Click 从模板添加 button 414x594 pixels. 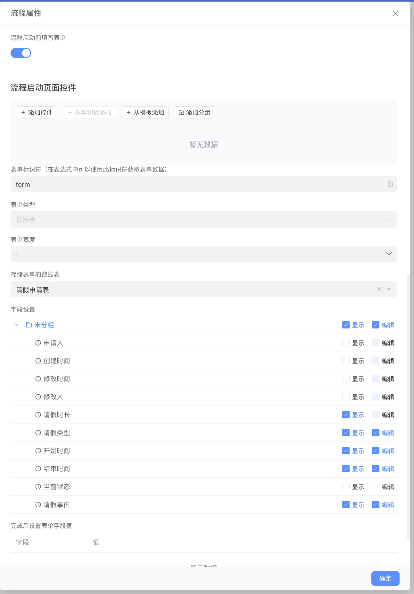point(145,112)
